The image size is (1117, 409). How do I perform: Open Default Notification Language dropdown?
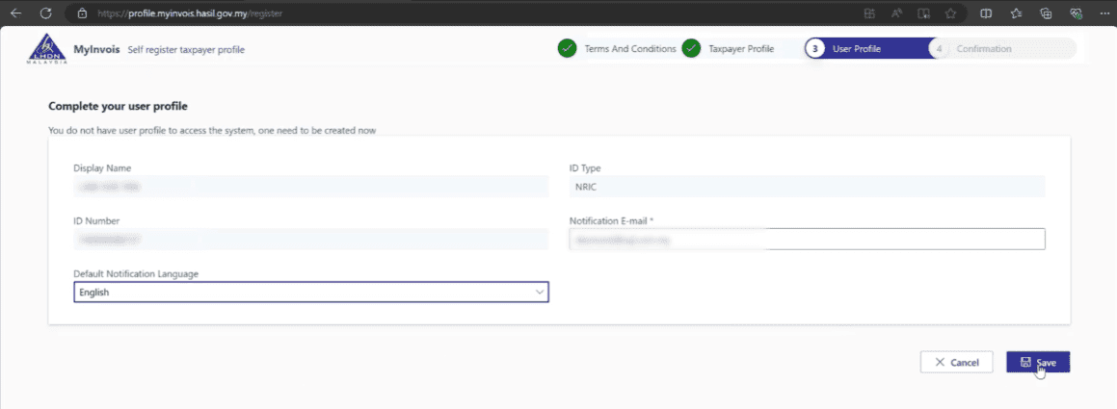tap(311, 292)
